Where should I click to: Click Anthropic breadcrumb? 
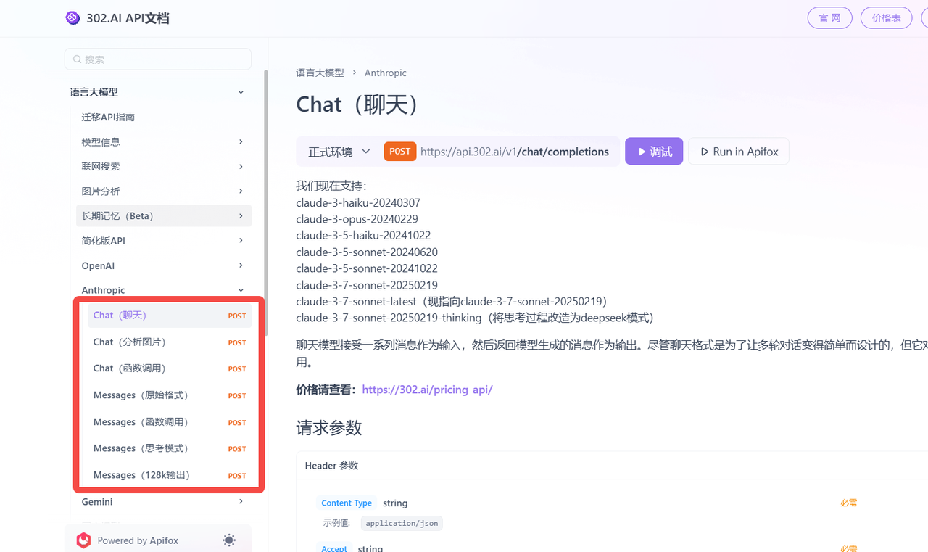(386, 73)
